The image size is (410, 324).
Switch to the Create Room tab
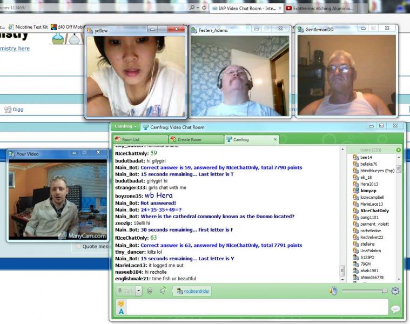(189, 139)
